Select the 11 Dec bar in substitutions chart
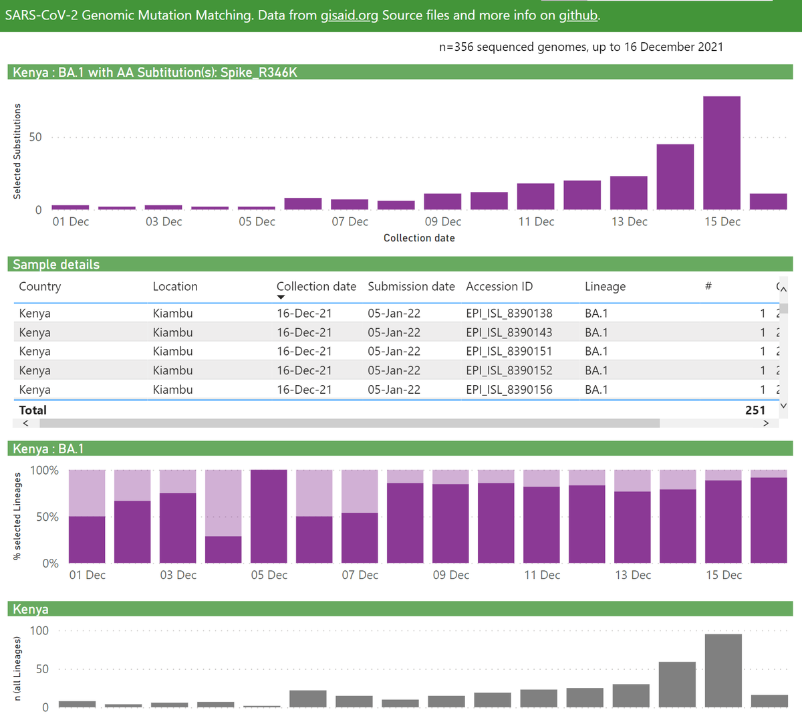Image resolution: width=802 pixels, height=726 pixels. (x=535, y=197)
